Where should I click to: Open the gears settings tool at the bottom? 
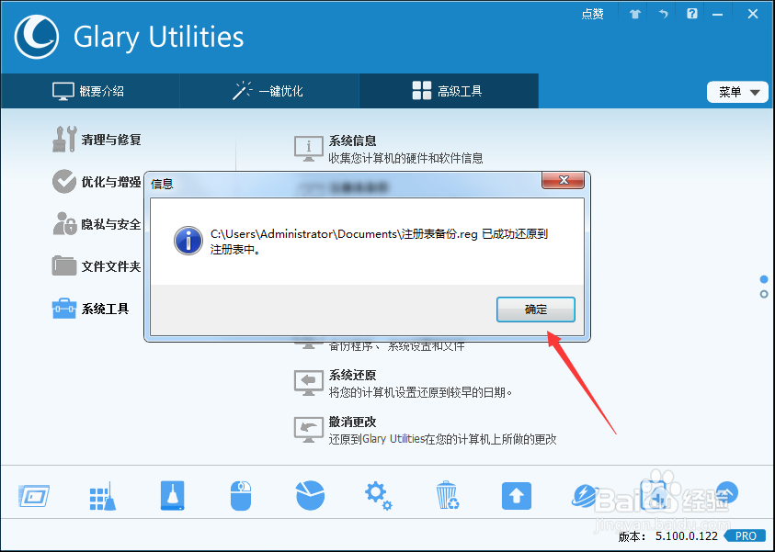coord(378,496)
